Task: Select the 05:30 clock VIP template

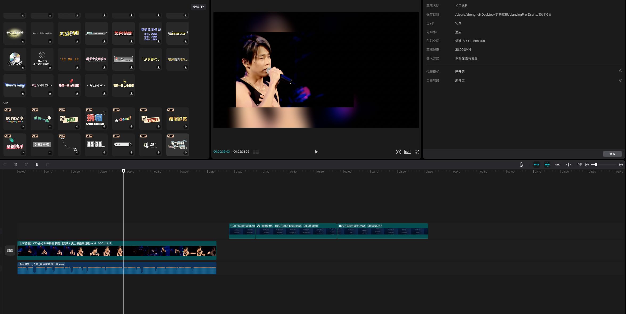Action: (96, 145)
